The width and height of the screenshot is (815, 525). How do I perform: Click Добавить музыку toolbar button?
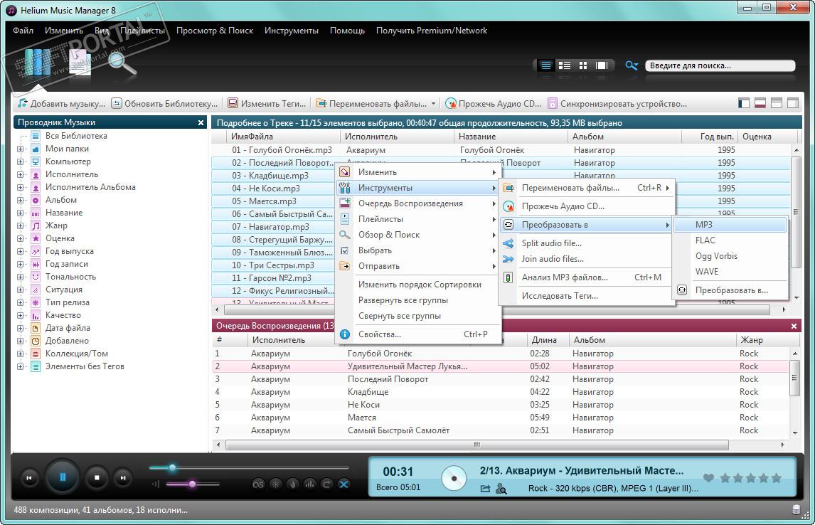(61, 104)
